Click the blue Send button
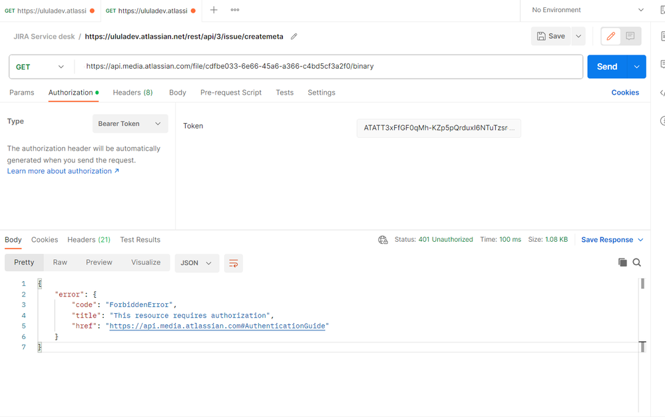Image resolution: width=665 pixels, height=417 pixels. (x=607, y=67)
